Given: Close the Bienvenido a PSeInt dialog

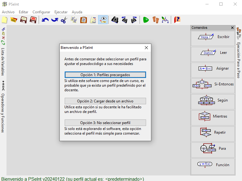Looking at the screenshot, I should click(146, 48).
